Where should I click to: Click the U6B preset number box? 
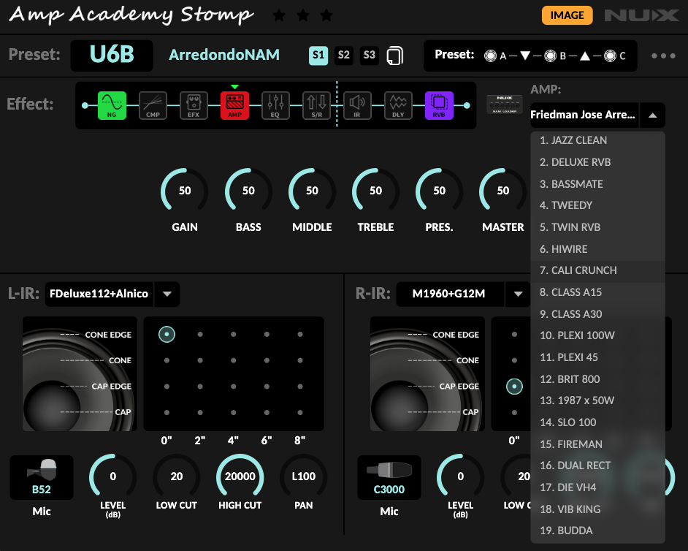tap(112, 56)
